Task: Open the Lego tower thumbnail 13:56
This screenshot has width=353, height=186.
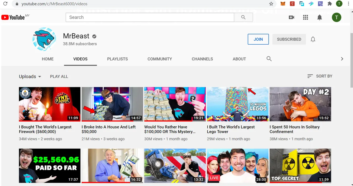Action: pos(238,104)
